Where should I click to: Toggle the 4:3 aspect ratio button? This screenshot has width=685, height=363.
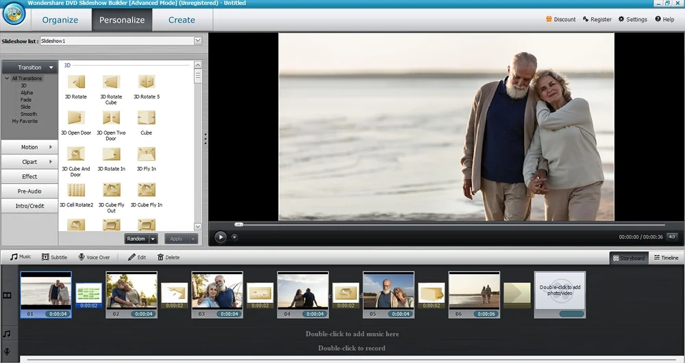click(672, 237)
